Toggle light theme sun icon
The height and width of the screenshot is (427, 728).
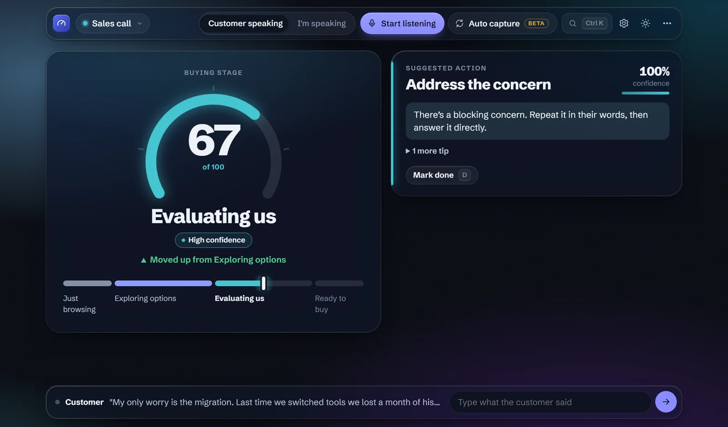coord(645,23)
